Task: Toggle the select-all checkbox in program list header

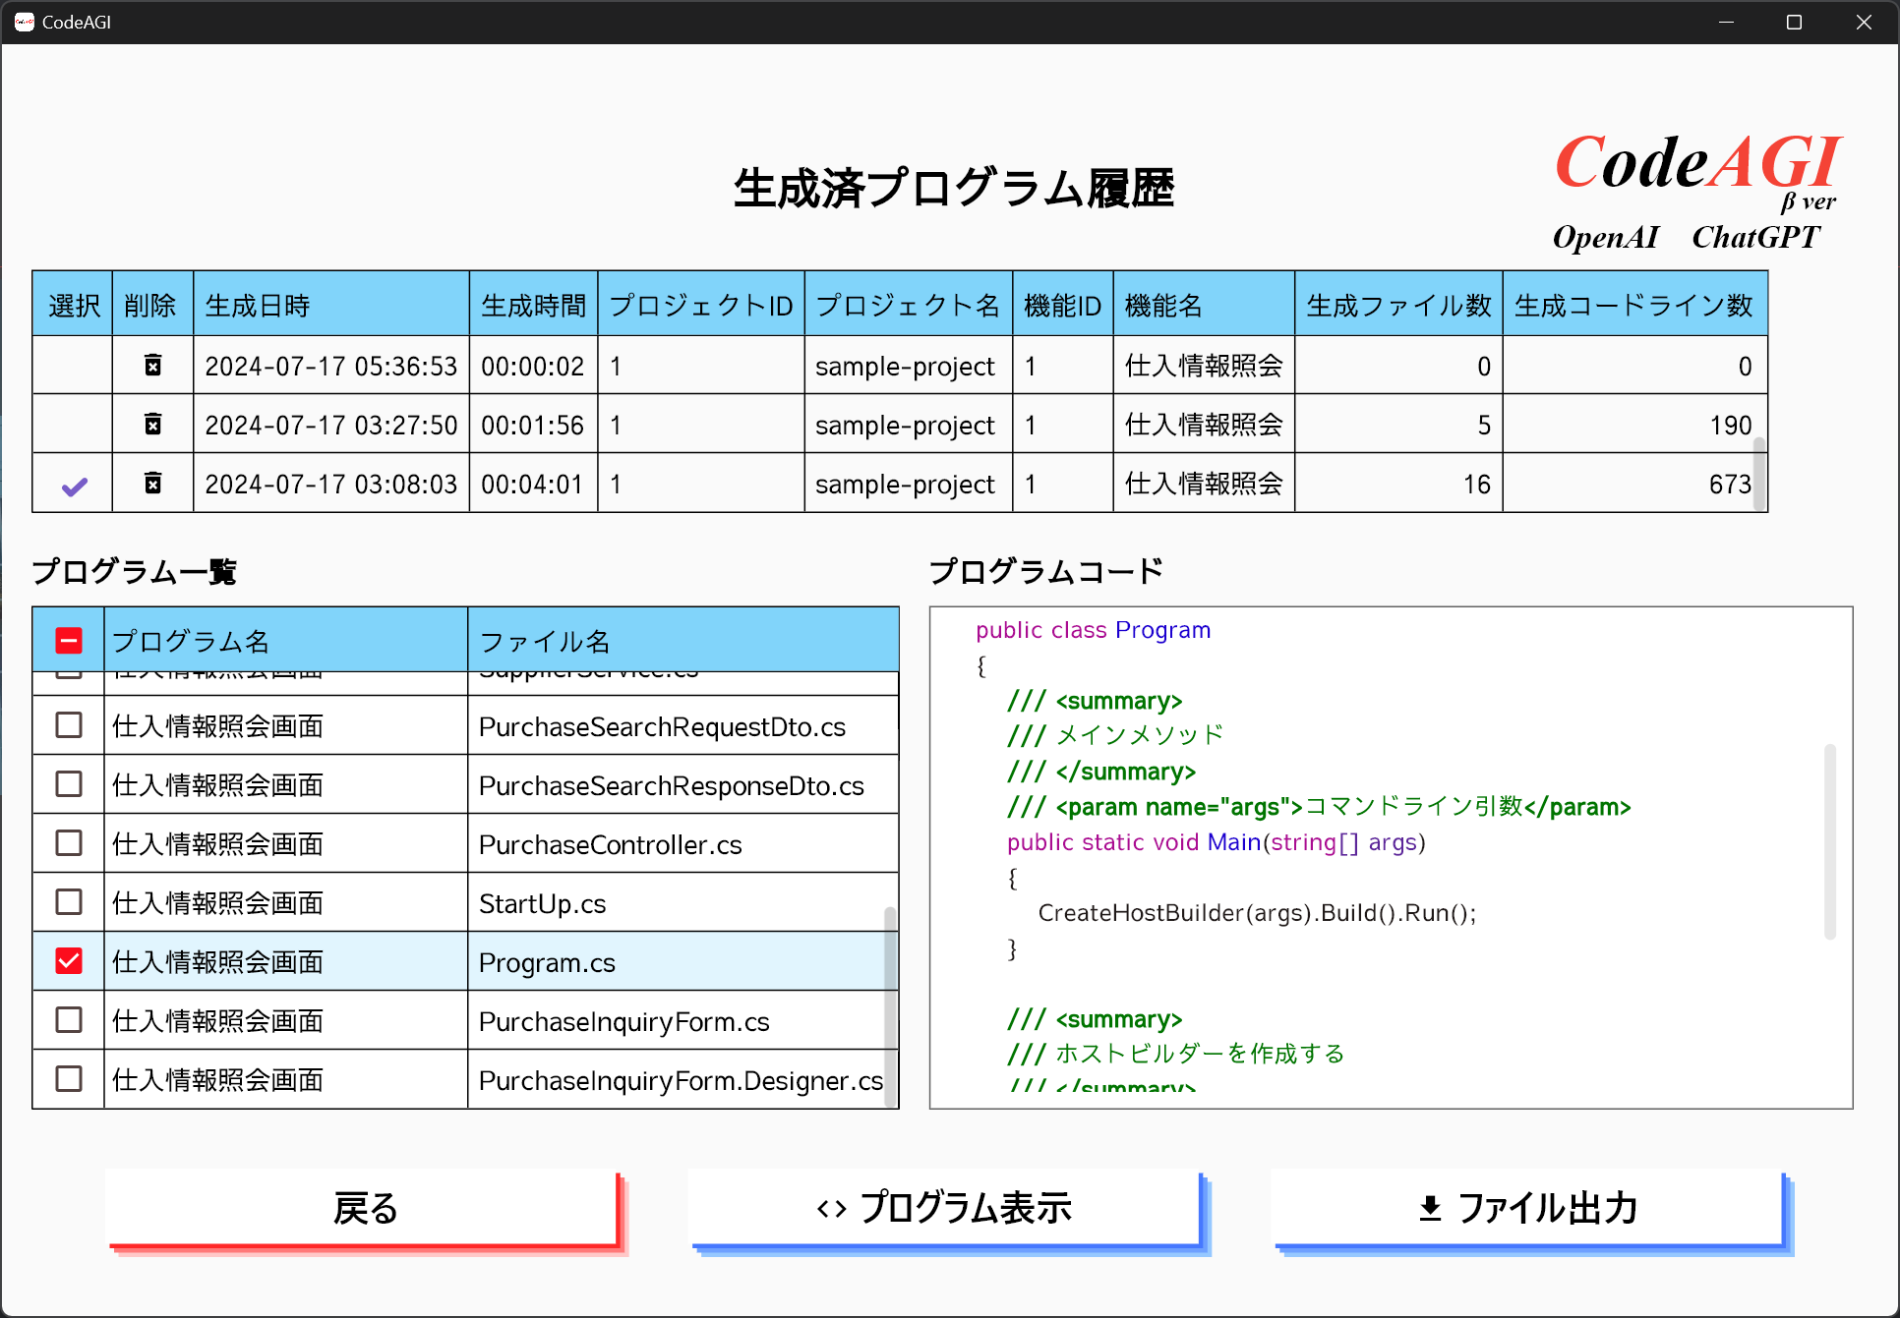Action: coord(69,641)
